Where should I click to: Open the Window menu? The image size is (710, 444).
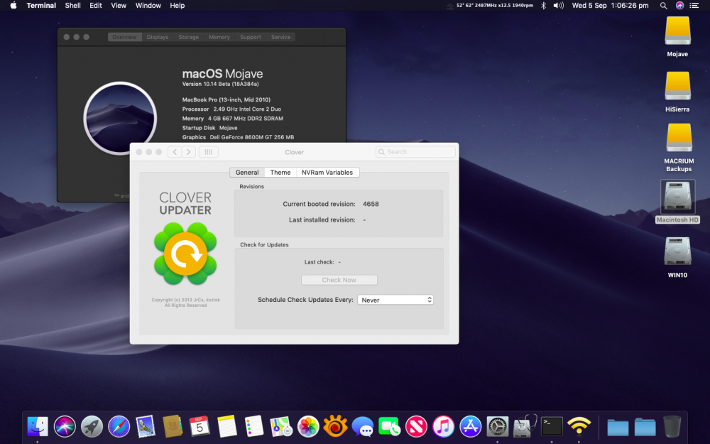click(148, 6)
